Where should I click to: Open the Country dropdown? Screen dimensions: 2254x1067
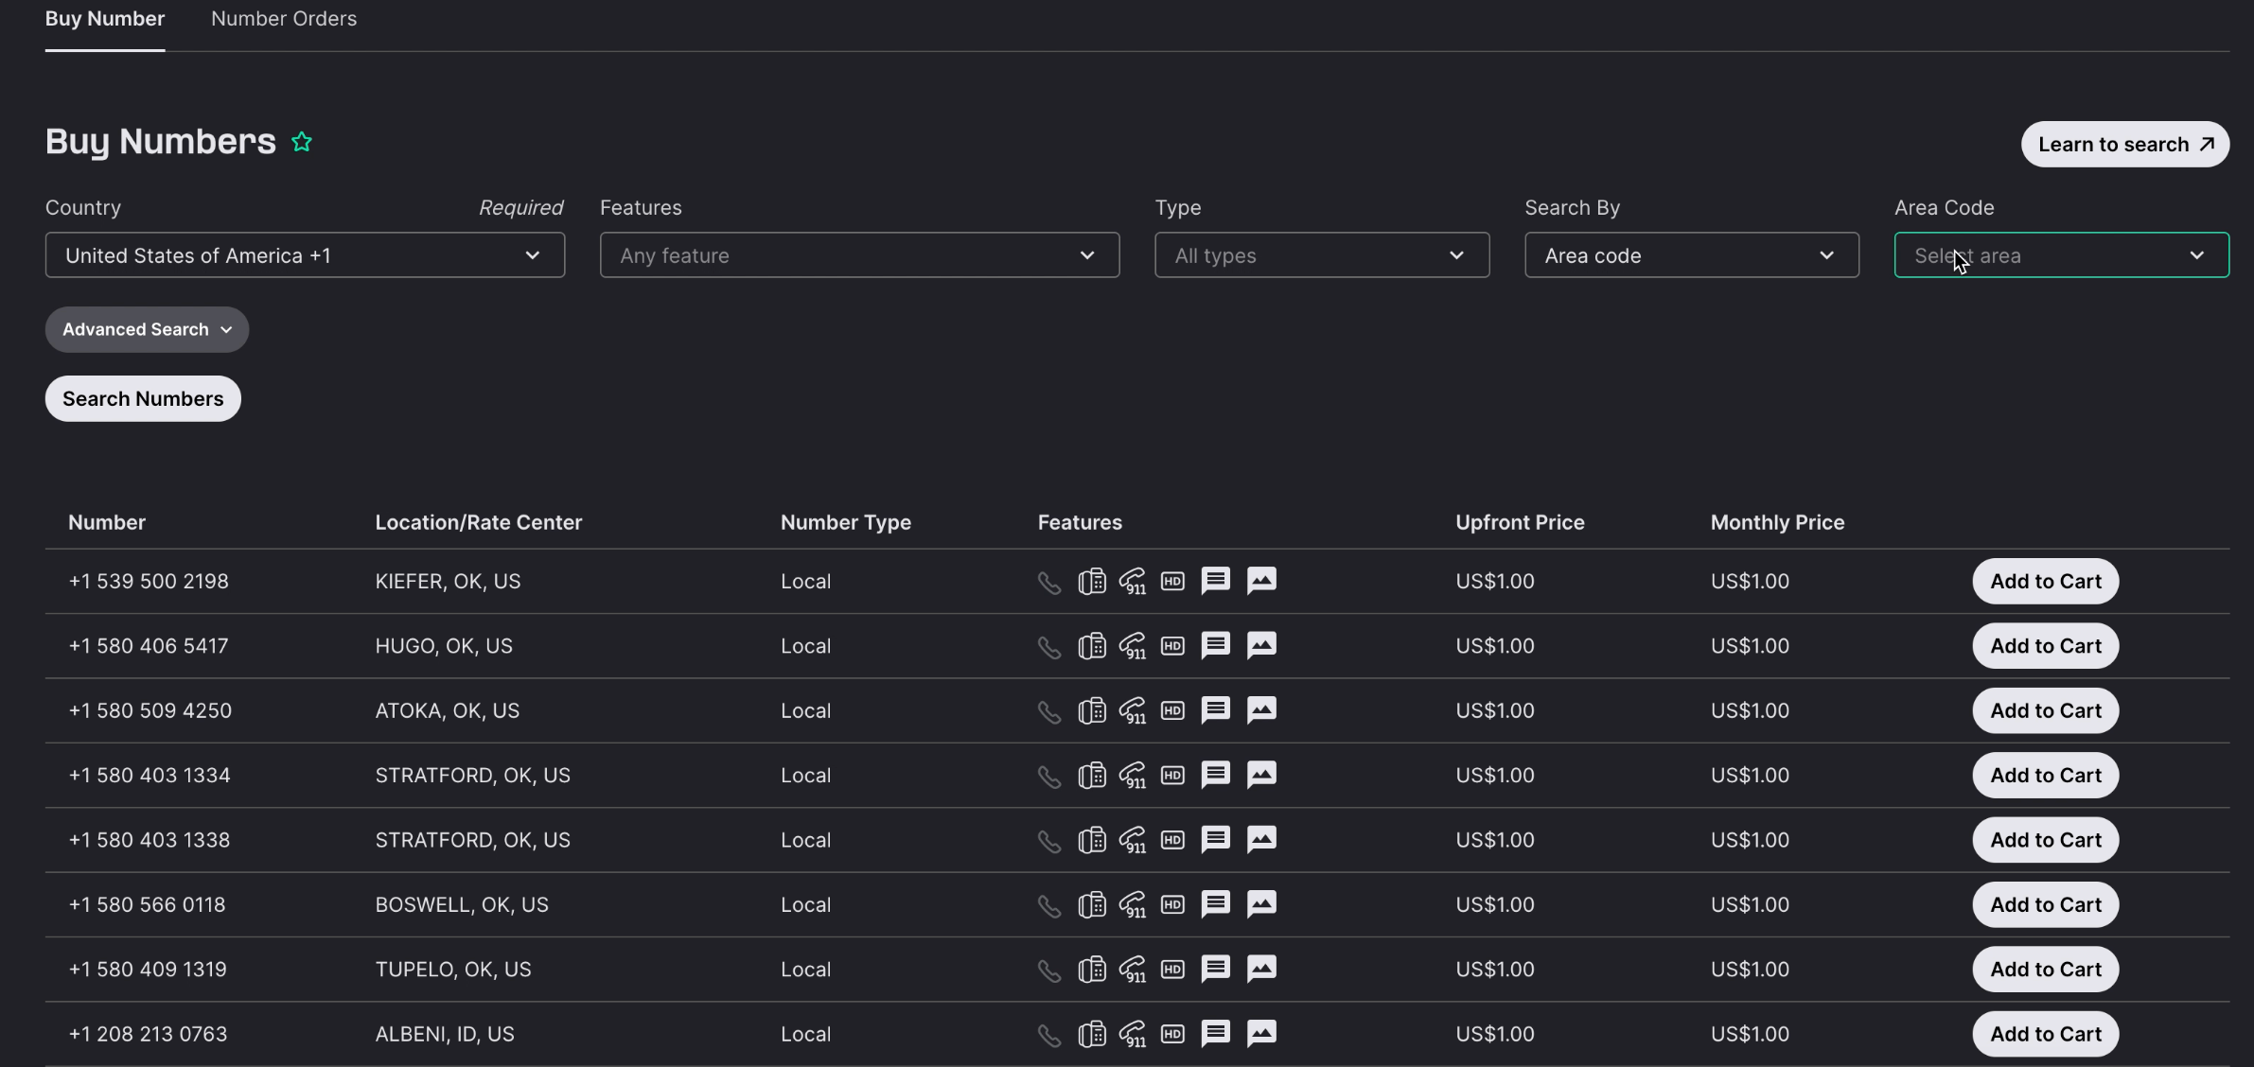305,255
